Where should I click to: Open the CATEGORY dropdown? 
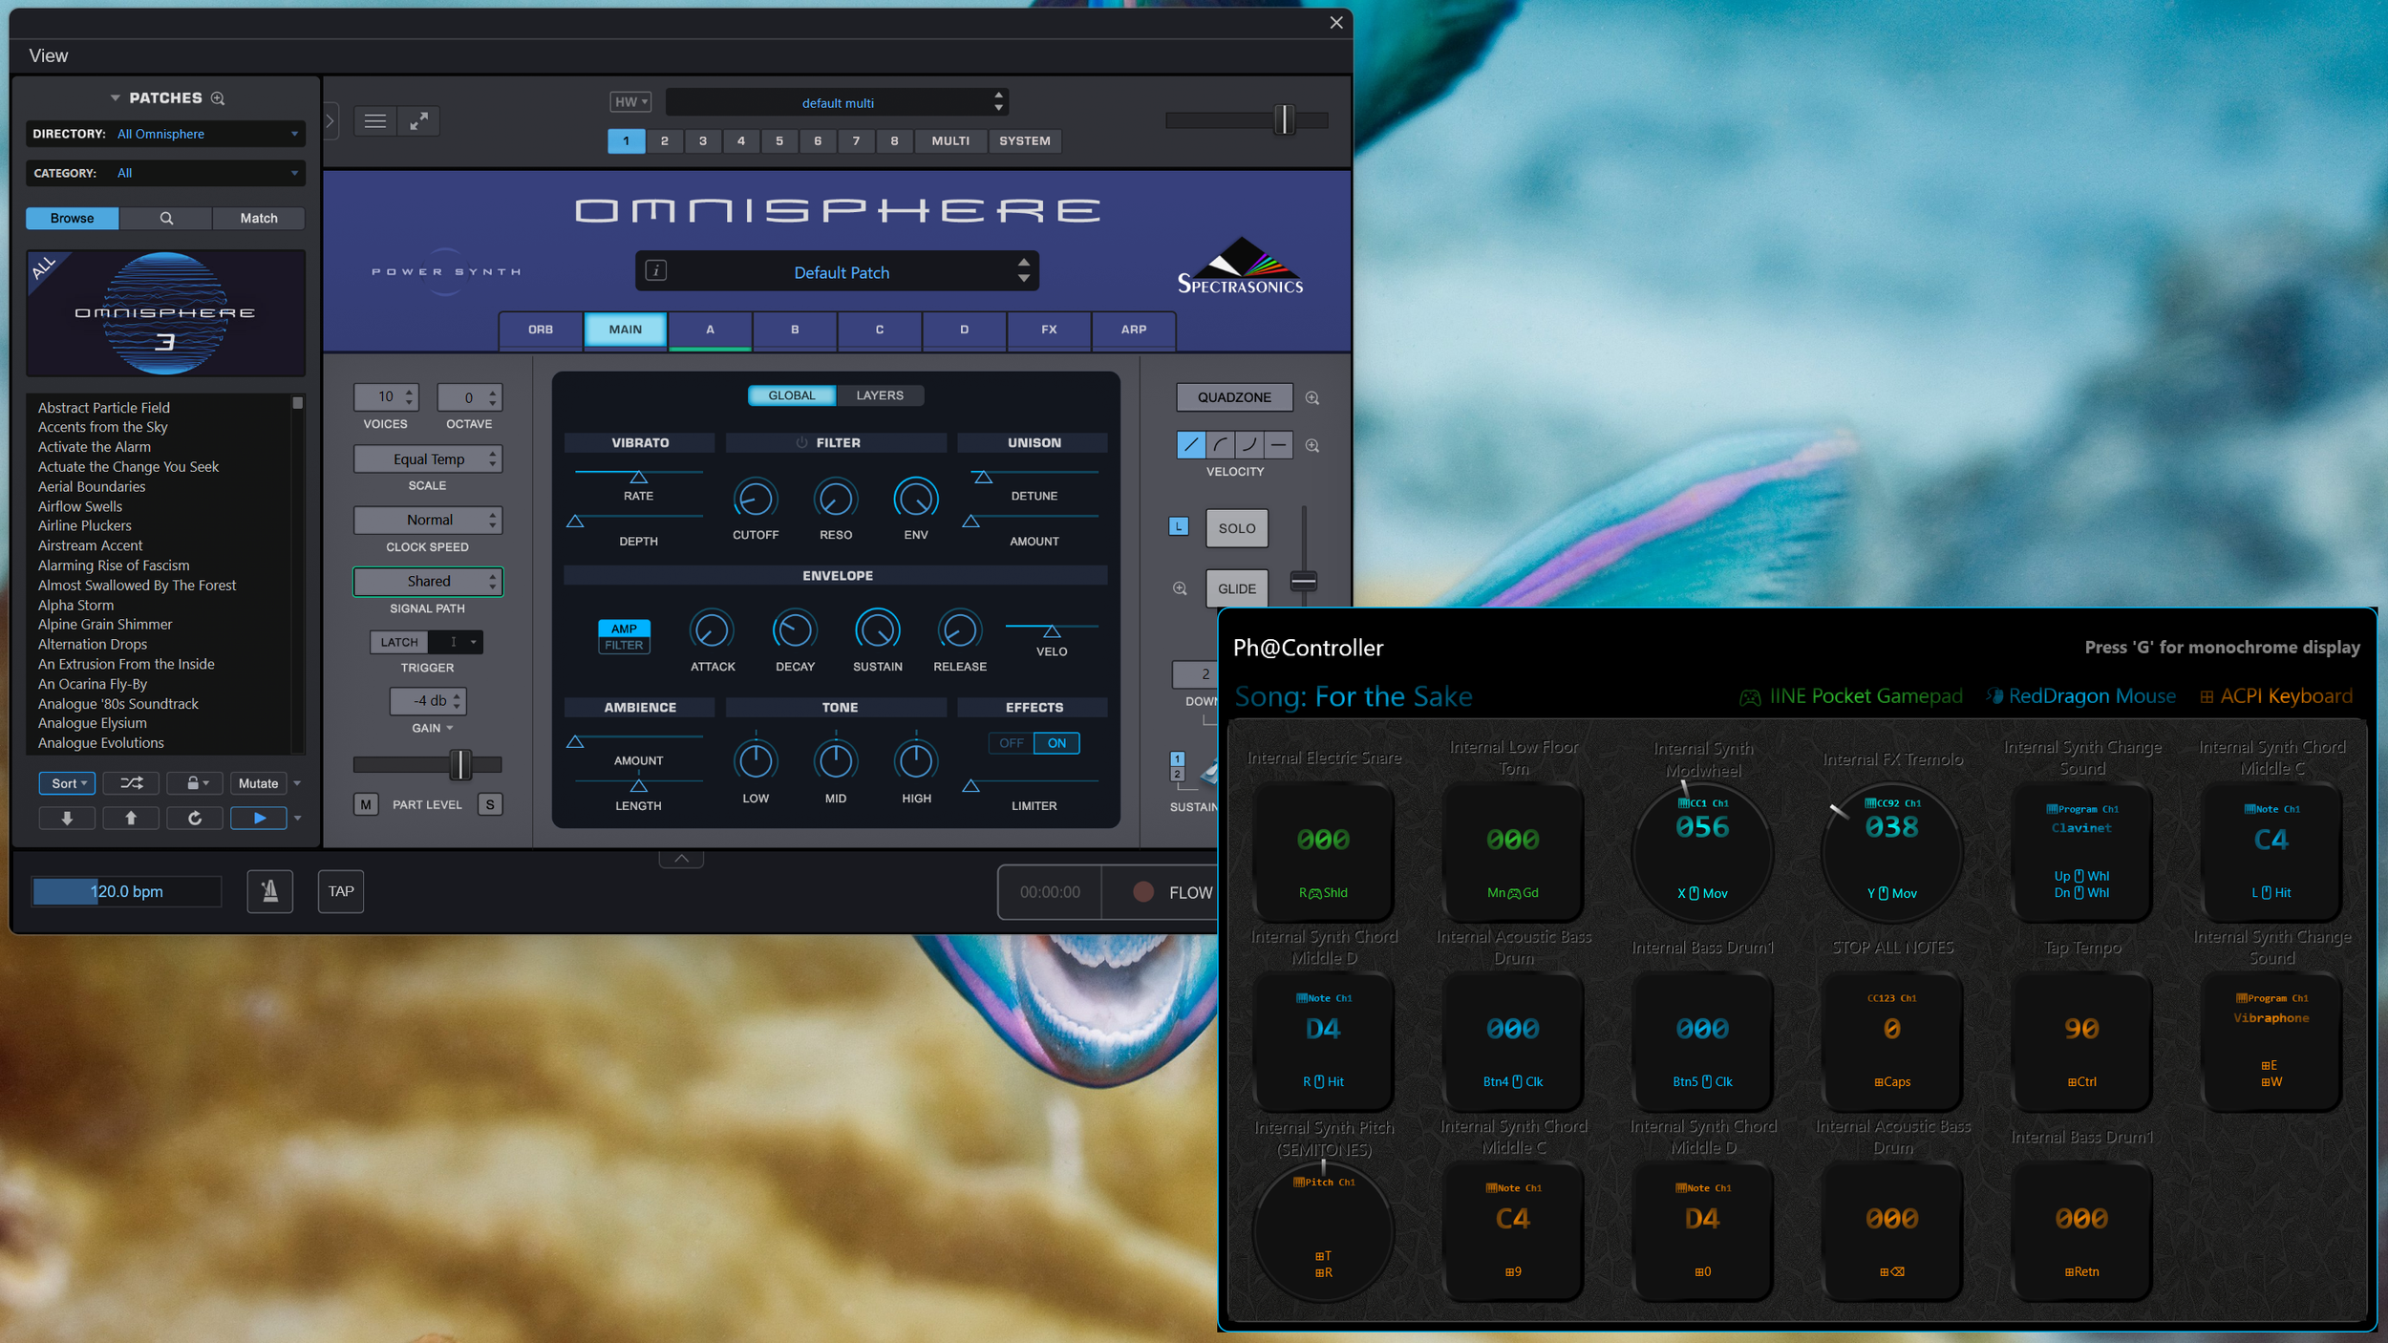click(165, 174)
